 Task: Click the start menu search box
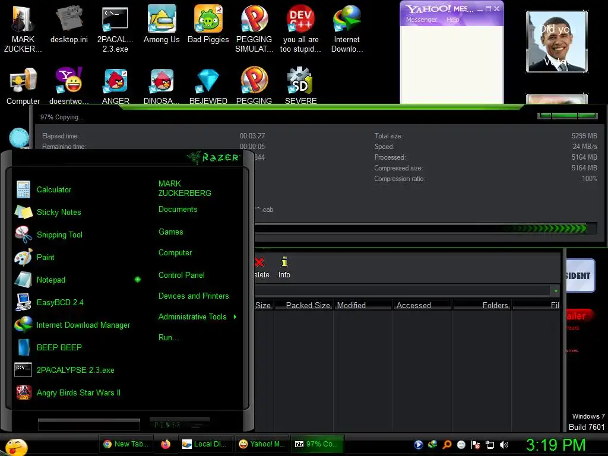[89, 425]
